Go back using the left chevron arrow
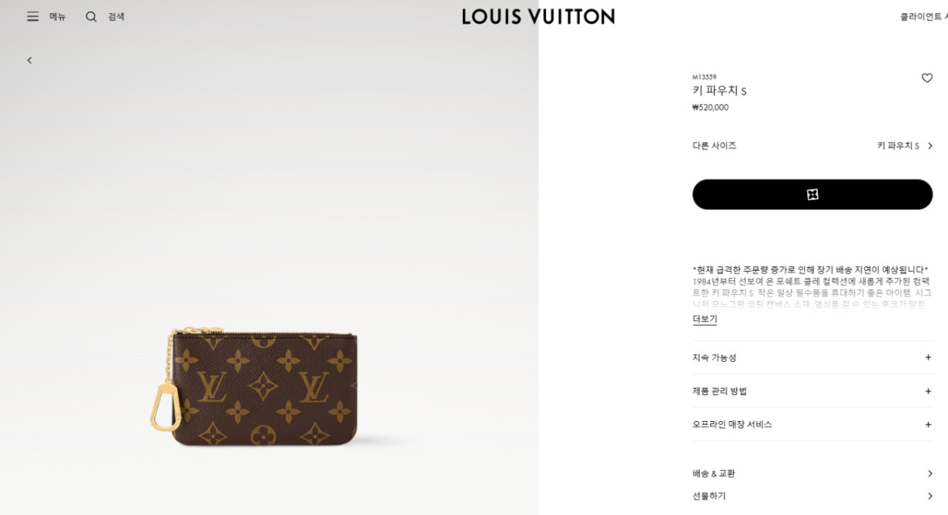The height and width of the screenshot is (515, 948). [29, 60]
